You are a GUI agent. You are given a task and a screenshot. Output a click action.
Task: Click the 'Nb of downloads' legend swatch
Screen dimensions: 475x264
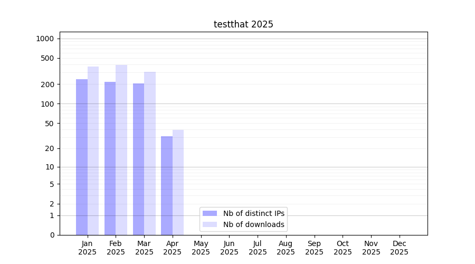tap(210, 224)
